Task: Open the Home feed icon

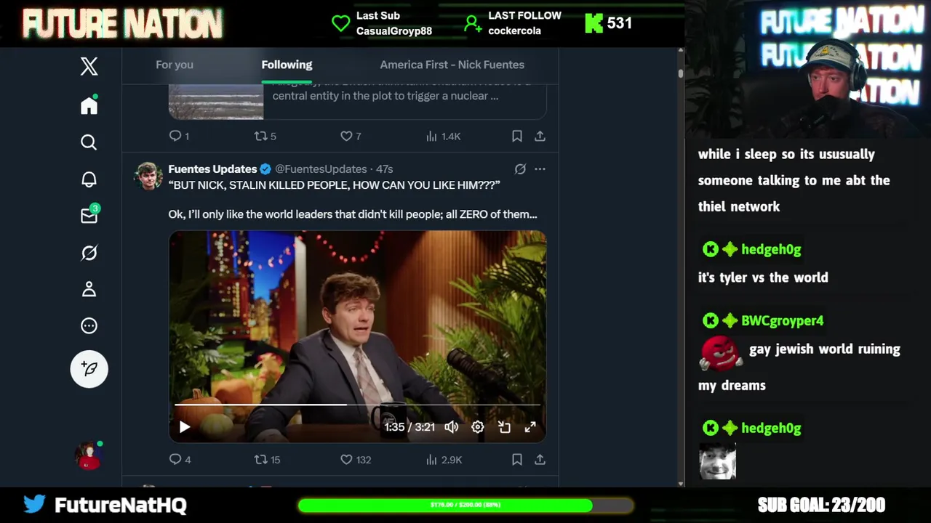Action: (89, 105)
